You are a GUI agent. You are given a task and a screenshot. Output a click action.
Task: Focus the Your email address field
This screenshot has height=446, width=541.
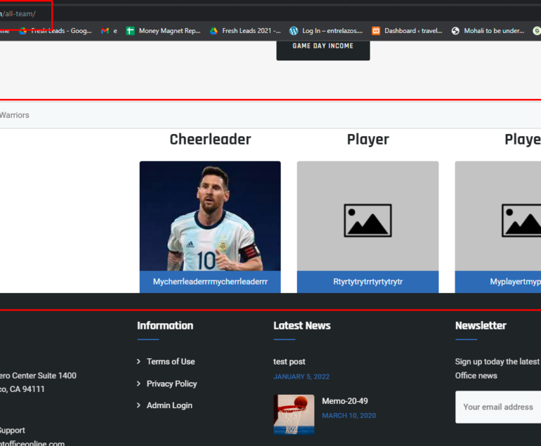pyautogui.click(x=498, y=407)
